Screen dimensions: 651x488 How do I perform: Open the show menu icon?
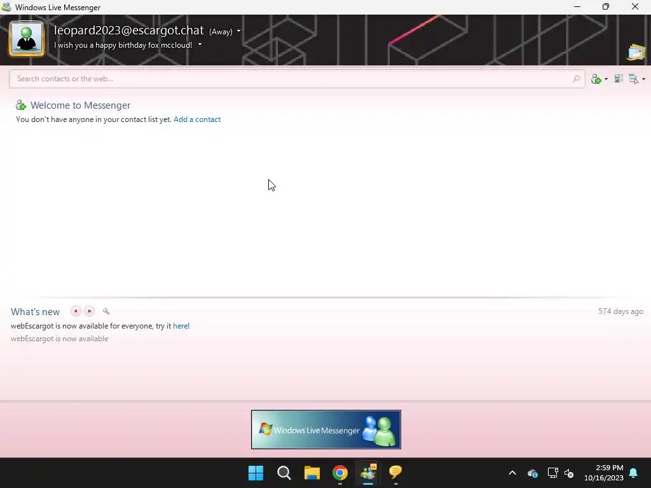click(634, 79)
